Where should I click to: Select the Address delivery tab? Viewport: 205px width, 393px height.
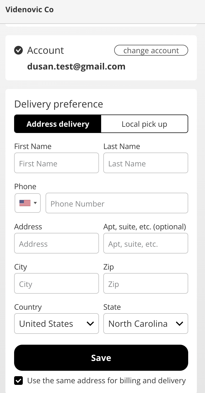point(58,124)
